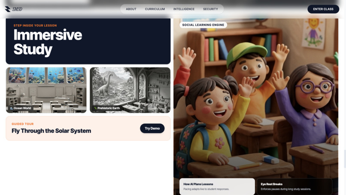
Task: Click 'Pacing adapts live to student responses' text
Action: 206,189
